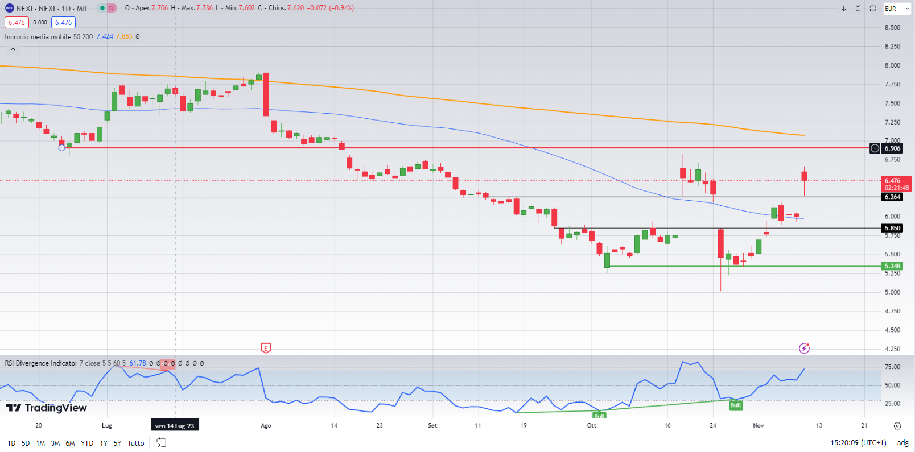Click the green 5.348 support level label
Screen dimensions: 915x452
(x=892, y=266)
